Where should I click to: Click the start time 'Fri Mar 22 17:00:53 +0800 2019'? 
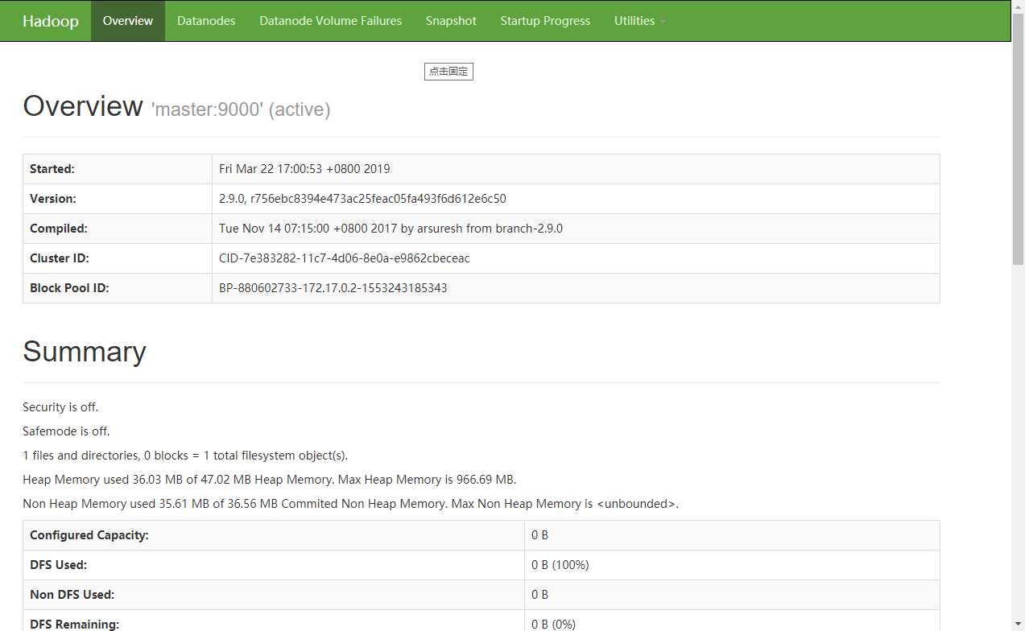coord(304,169)
